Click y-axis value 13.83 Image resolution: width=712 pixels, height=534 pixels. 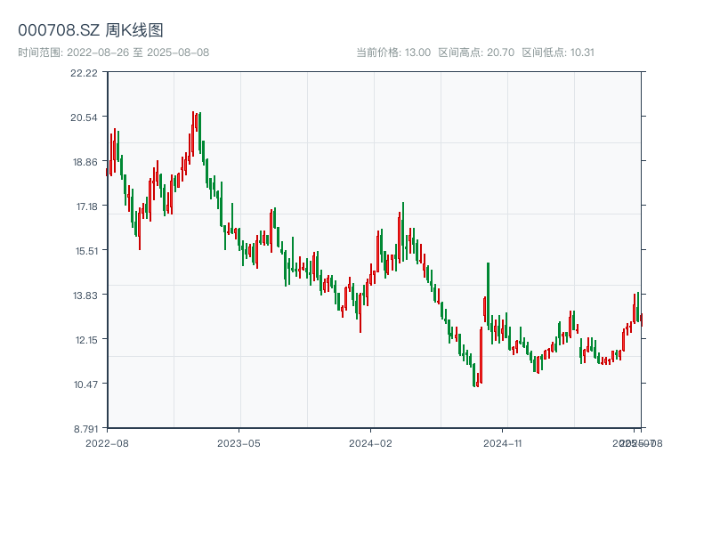(85, 295)
